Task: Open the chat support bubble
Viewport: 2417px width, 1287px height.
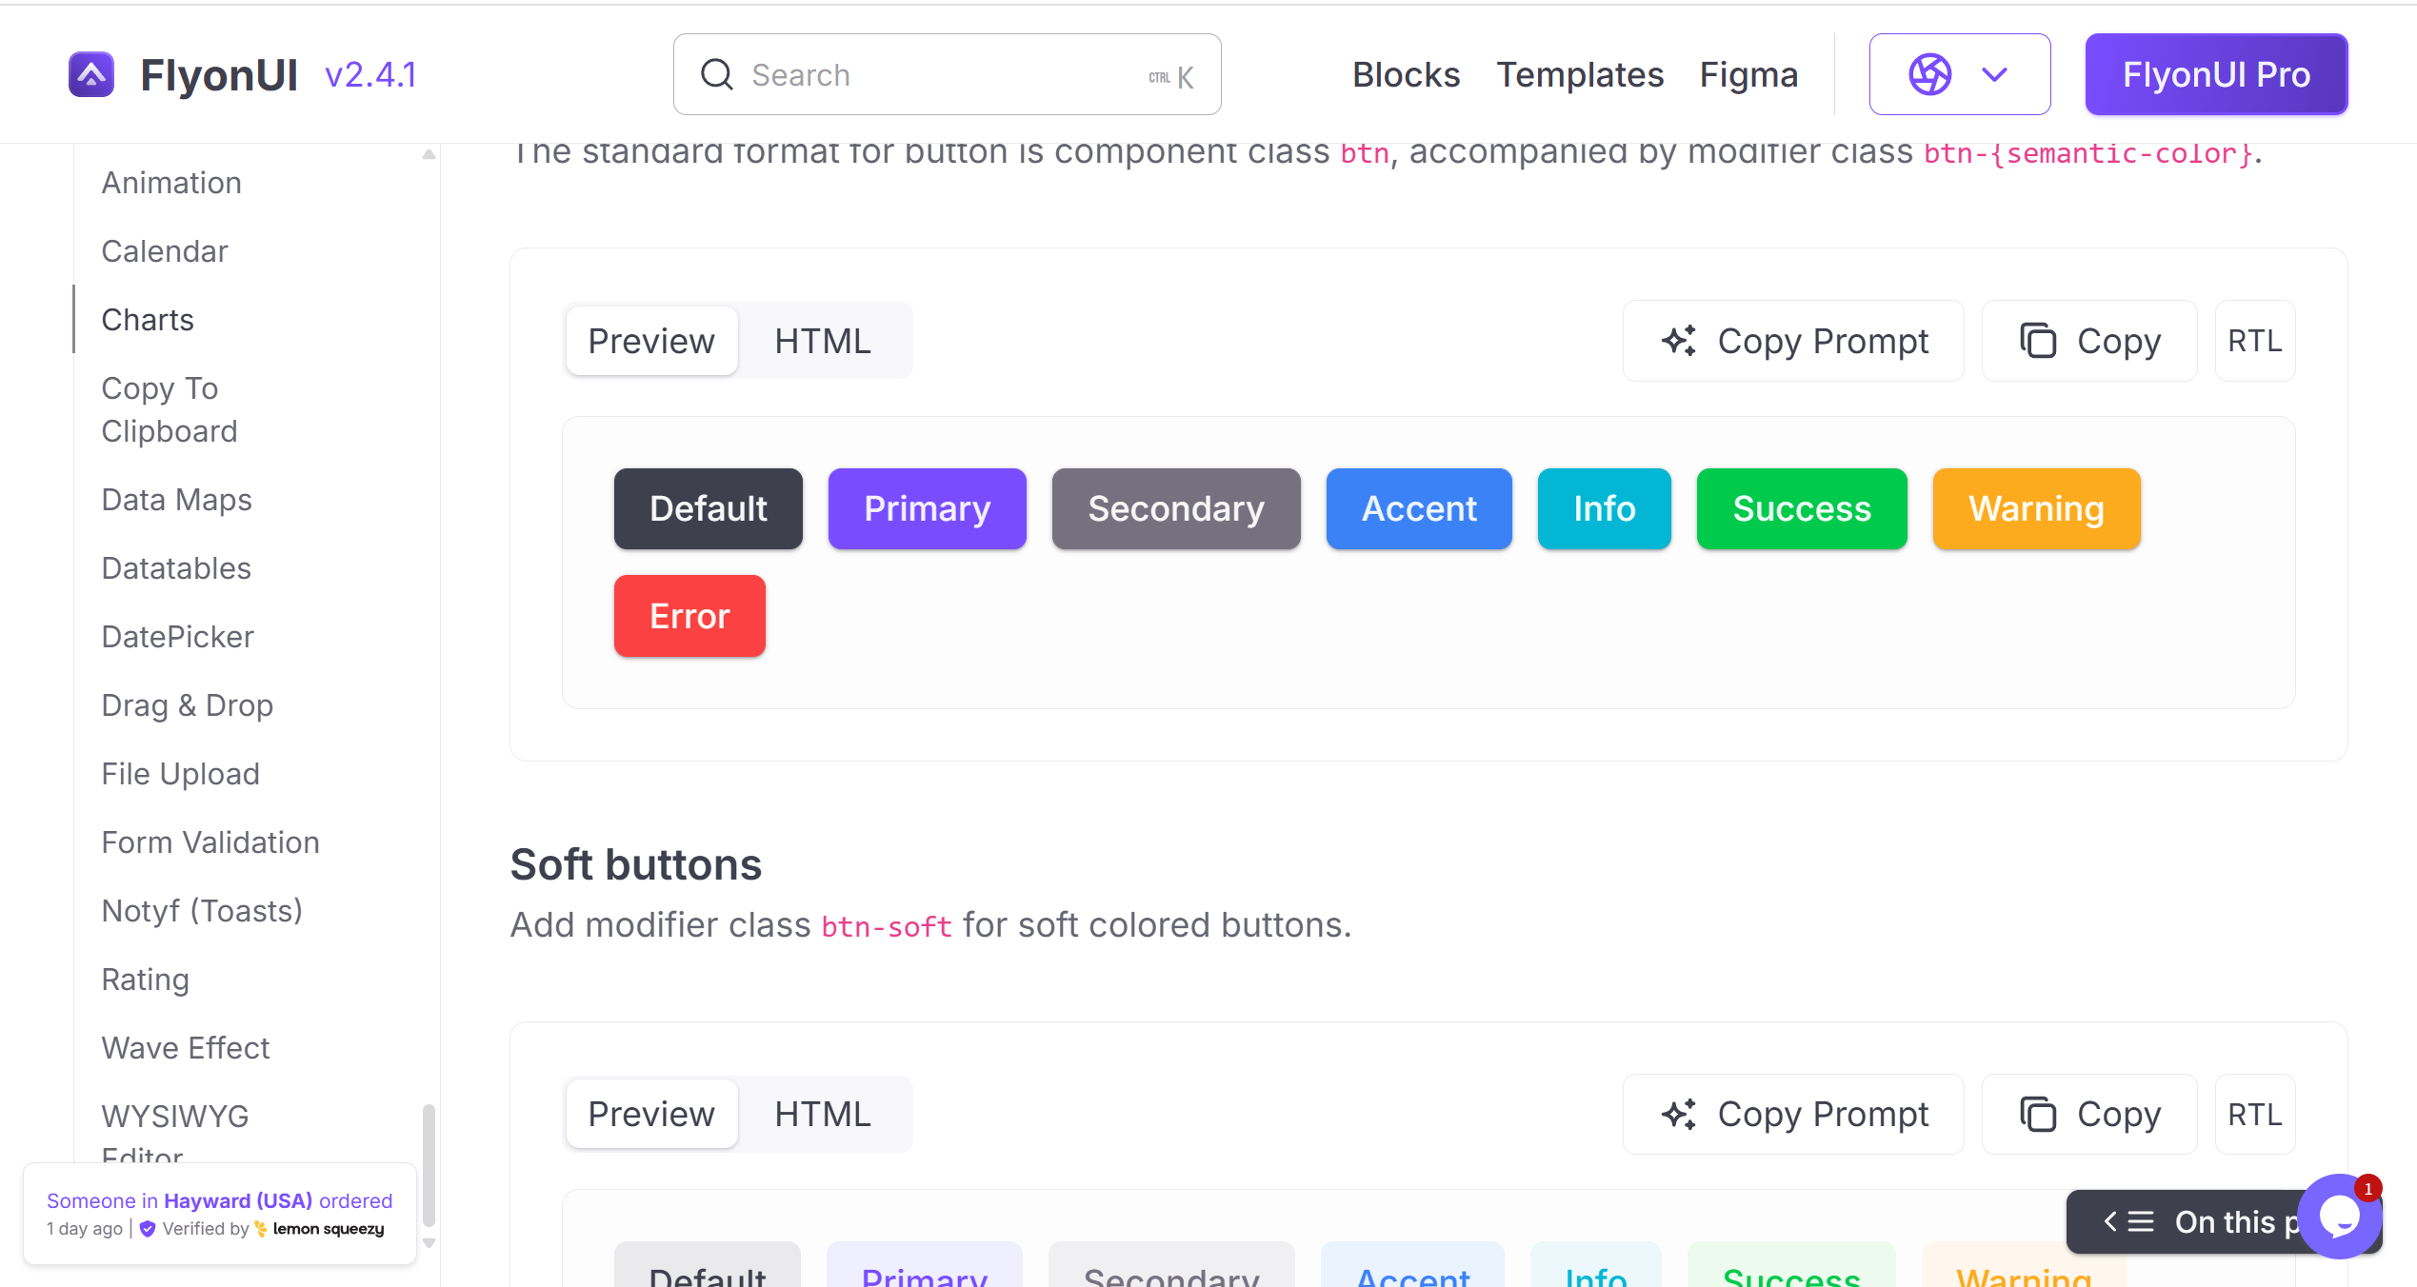Action: (x=2339, y=1216)
